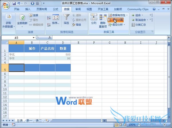Viewport: 172px width, 128px height.
Task: Select row header 10
Action: (x=5, y=89)
